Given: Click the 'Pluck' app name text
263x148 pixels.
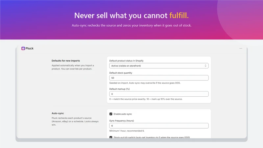Looking at the screenshot, I should click(x=29, y=48).
